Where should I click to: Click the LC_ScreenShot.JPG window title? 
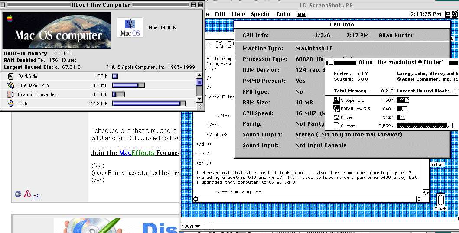coord(326,5)
